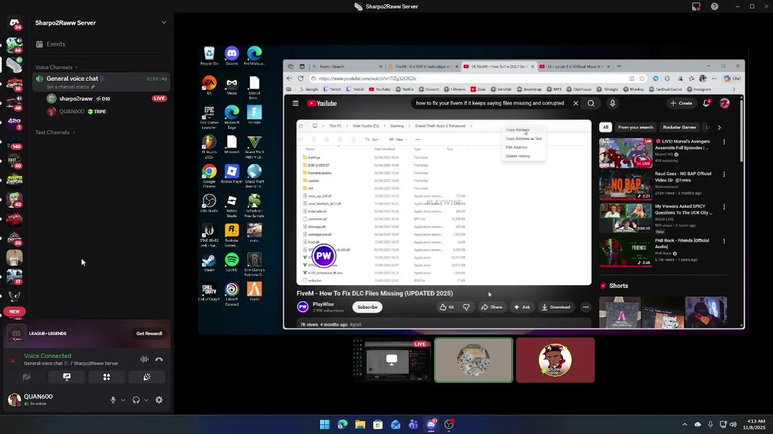Click the OneDrive cloud tray icon

698,424
